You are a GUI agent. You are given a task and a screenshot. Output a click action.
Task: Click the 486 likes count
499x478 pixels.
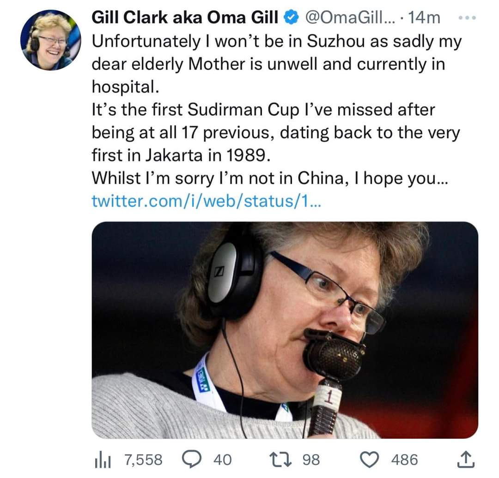point(404,460)
